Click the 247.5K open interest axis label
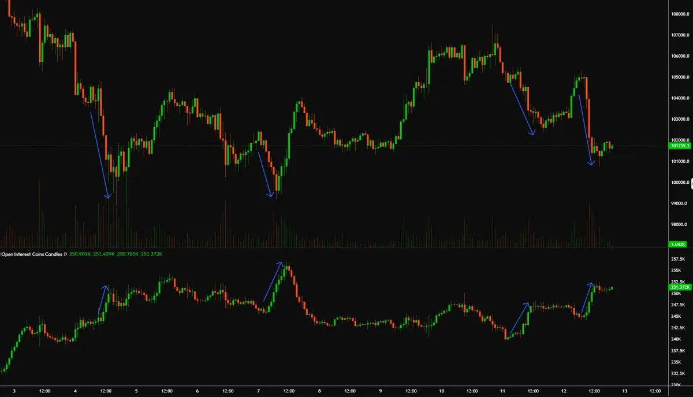693x397 pixels. [x=678, y=305]
